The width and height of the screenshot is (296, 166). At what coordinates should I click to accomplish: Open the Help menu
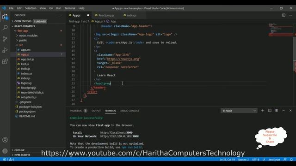(81, 8)
